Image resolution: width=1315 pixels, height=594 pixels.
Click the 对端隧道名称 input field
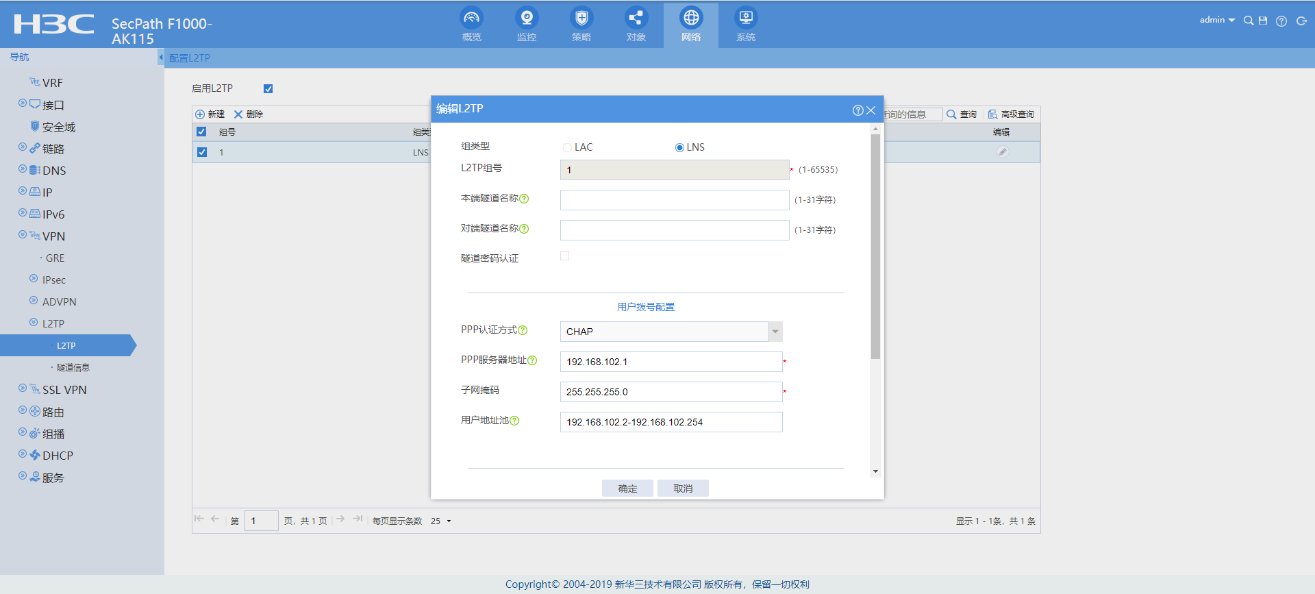click(675, 230)
